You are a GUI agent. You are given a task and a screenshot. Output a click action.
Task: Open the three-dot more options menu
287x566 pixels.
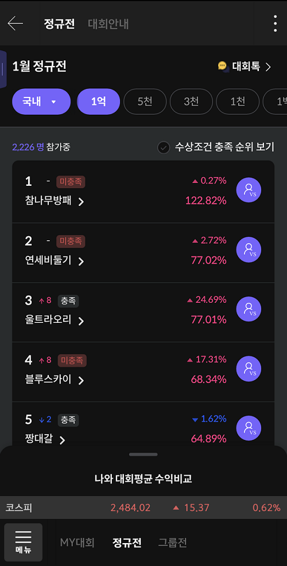point(275,24)
